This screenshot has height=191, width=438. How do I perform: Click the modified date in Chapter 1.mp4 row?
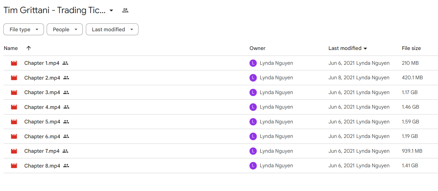pyautogui.click(x=342, y=63)
